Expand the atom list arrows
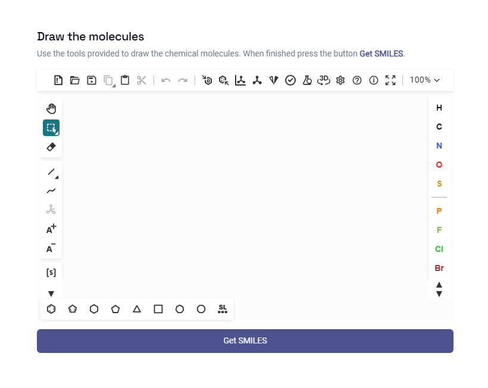This screenshot has height=388, width=488. pyautogui.click(x=439, y=289)
